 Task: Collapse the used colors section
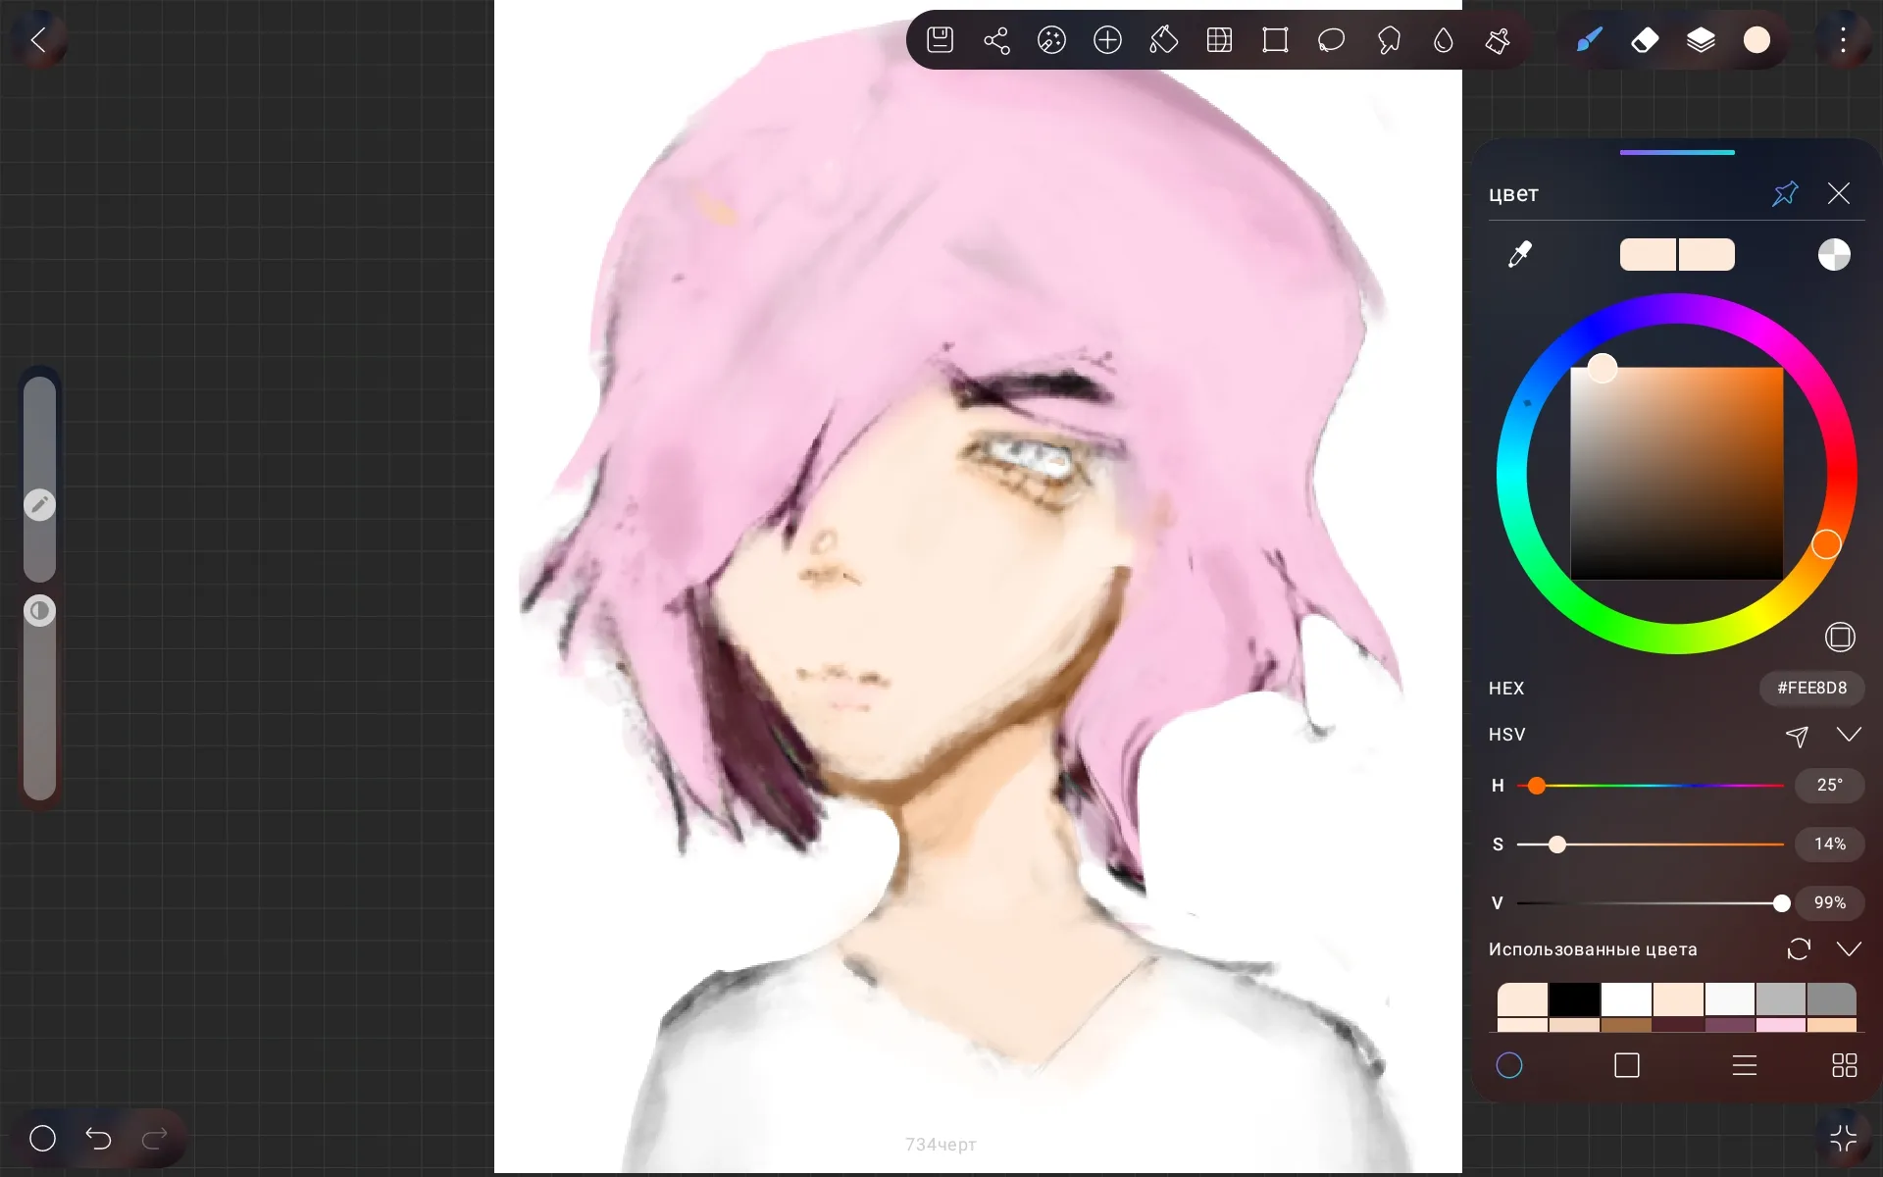(x=1849, y=949)
